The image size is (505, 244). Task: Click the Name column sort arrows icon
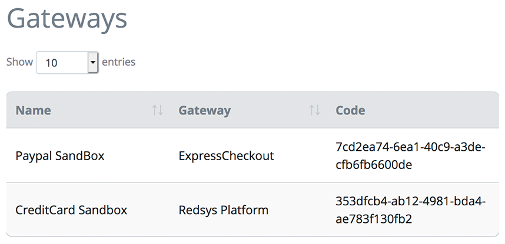click(x=158, y=110)
